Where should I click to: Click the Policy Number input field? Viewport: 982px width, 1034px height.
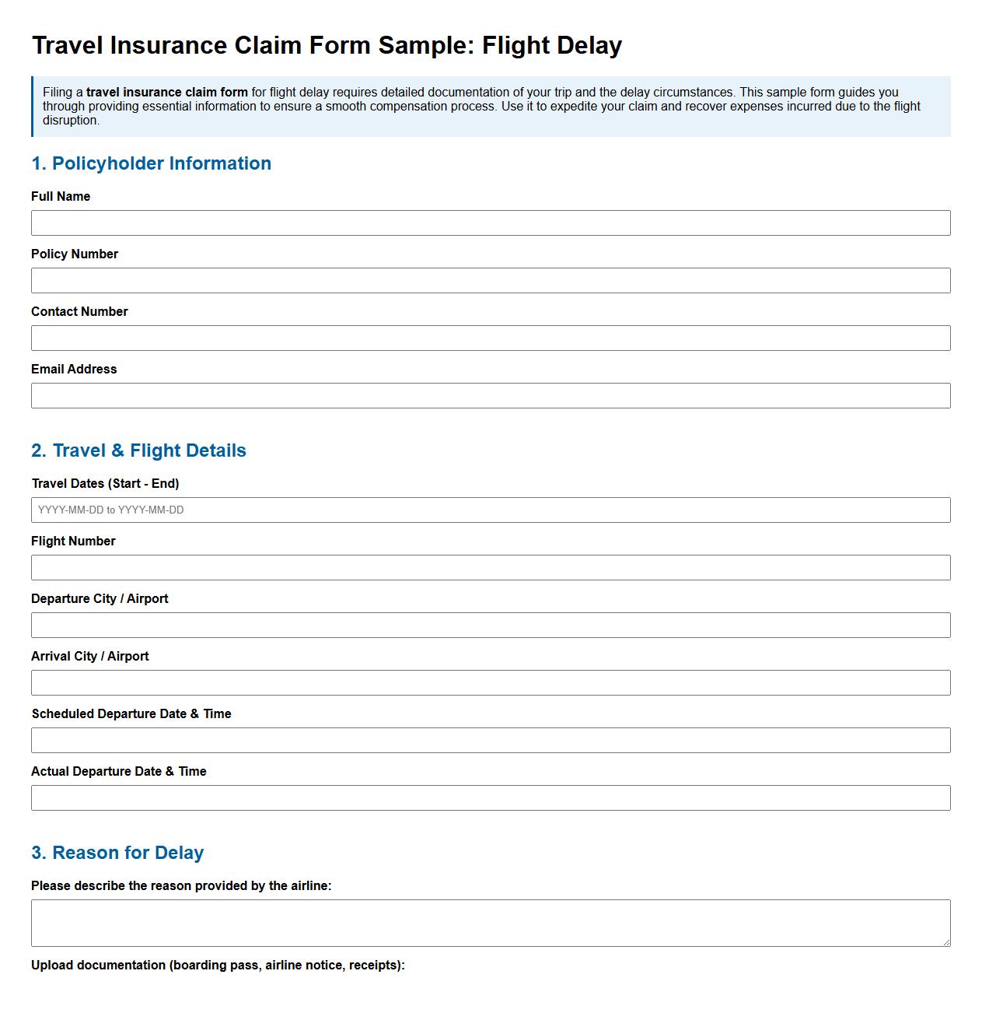pyautogui.click(x=490, y=280)
